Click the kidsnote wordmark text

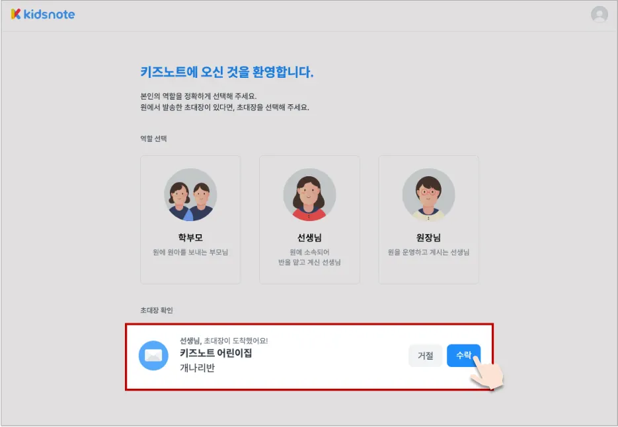[50, 14]
